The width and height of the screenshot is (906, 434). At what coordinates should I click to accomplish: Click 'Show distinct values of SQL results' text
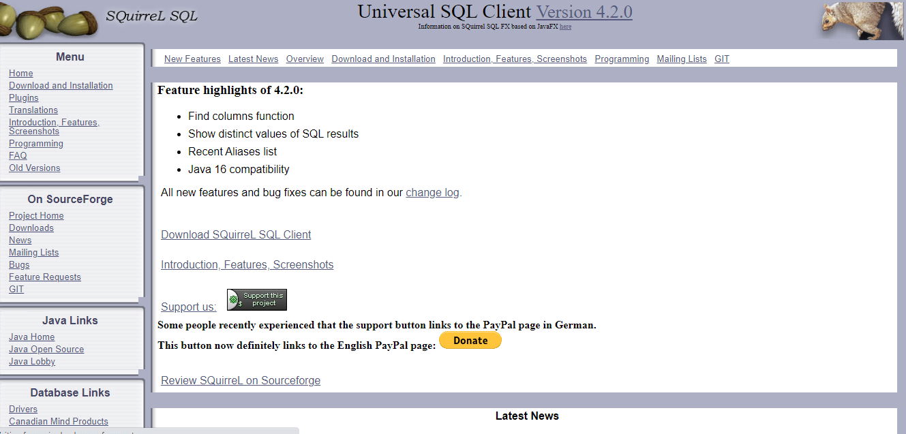(x=273, y=134)
